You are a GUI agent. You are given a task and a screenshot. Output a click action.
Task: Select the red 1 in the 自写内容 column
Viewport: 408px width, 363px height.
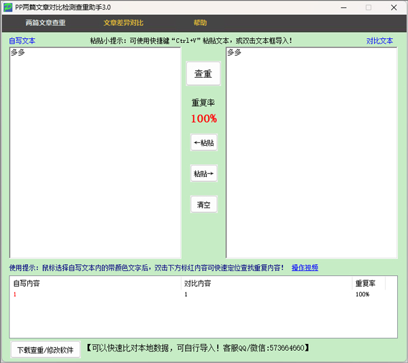pos(15,294)
